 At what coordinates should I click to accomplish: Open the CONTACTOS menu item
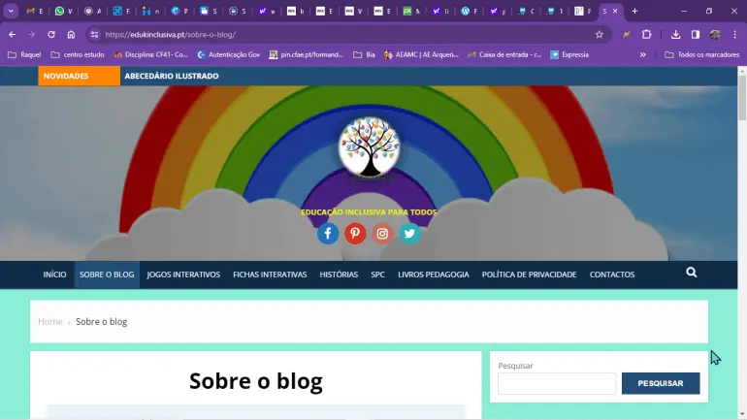coord(612,275)
